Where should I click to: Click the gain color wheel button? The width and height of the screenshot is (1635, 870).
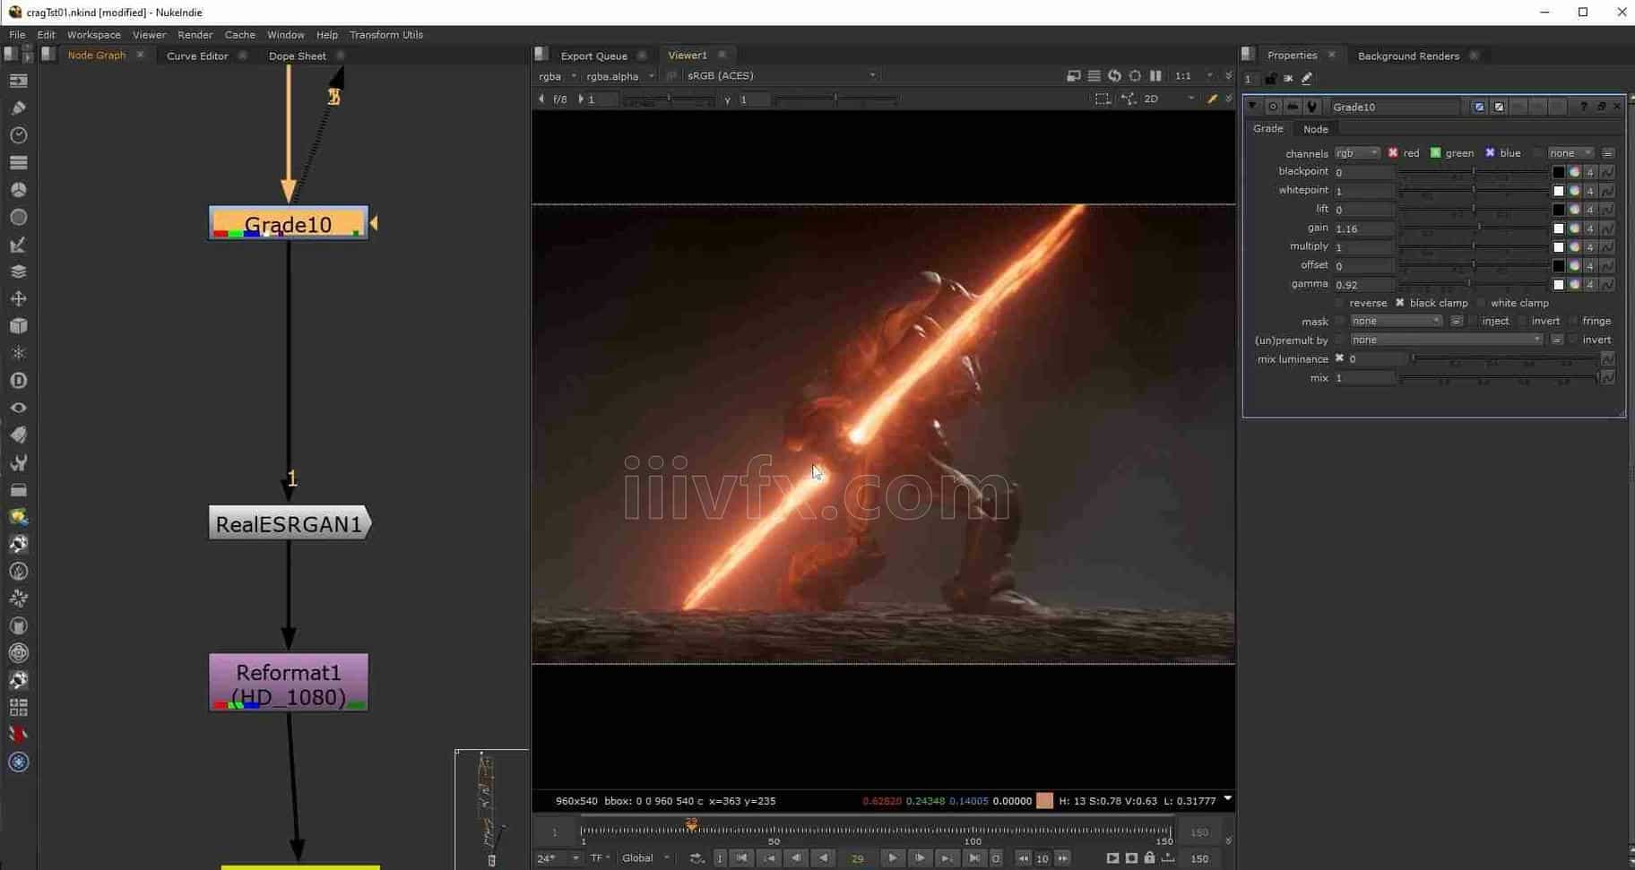(x=1574, y=228)
